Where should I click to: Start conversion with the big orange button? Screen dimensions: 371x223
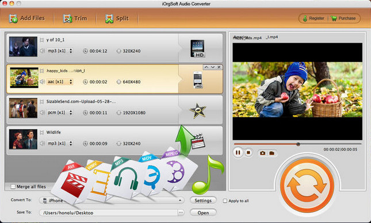click(307, 186)
